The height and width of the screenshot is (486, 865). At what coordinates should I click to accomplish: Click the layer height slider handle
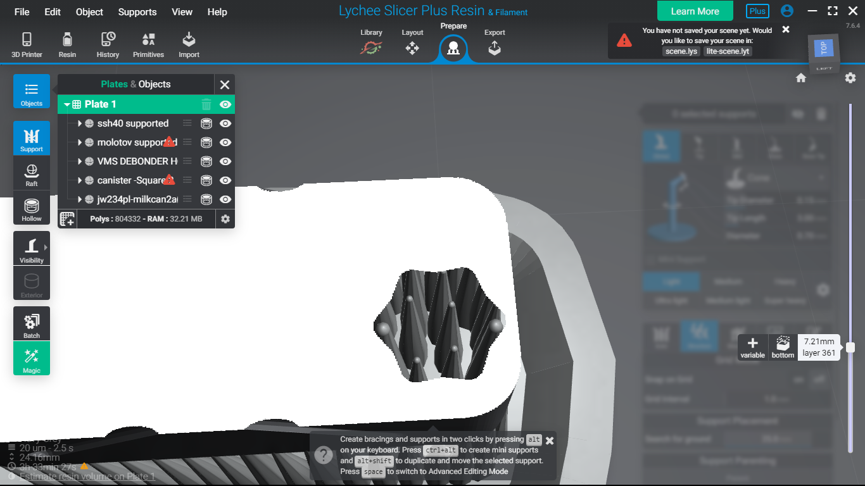click(850, 347)
